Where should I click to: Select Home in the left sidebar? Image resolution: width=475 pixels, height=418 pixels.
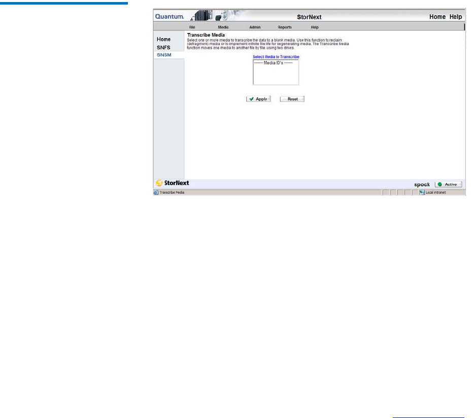coord(163,40)
